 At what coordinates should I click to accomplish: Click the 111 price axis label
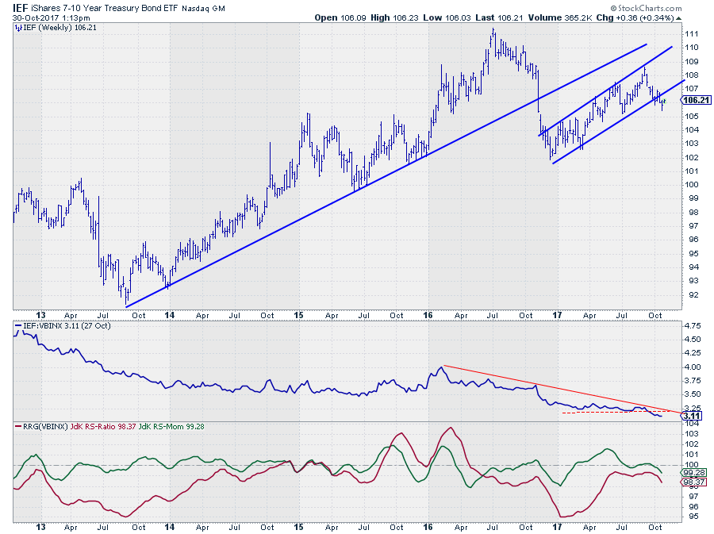click(x=691, y=33)
